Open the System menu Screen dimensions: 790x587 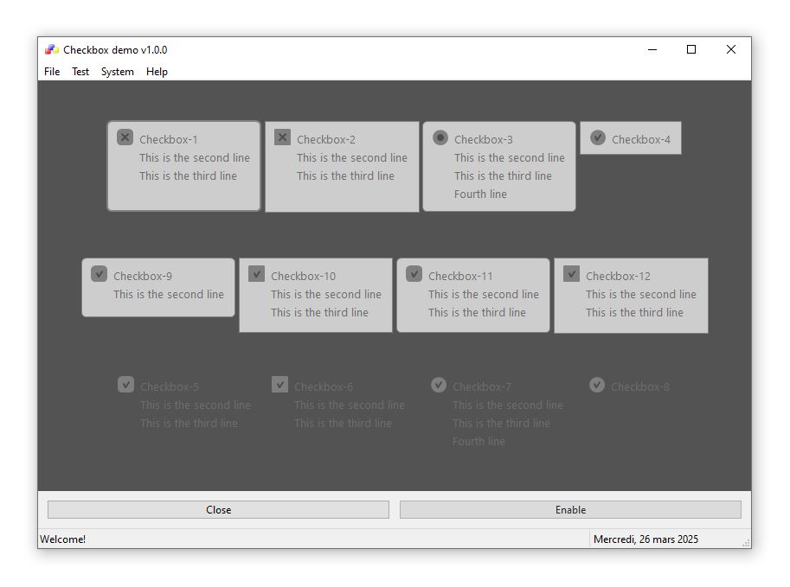click(117, 72)
